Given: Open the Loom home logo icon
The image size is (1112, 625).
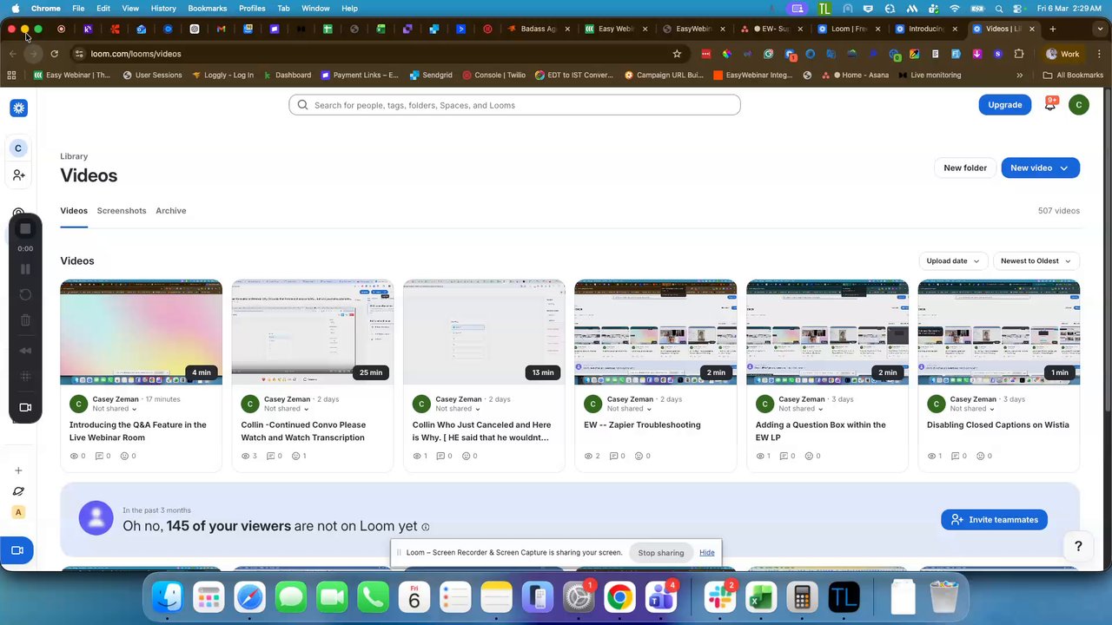Looking at the screenshot, I should point(18,108).
